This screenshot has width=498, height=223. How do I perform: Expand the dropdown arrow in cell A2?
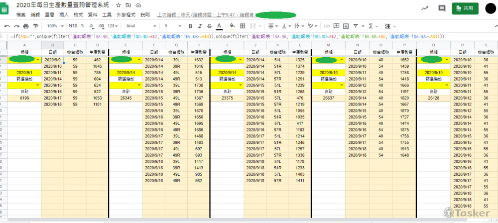38,60
